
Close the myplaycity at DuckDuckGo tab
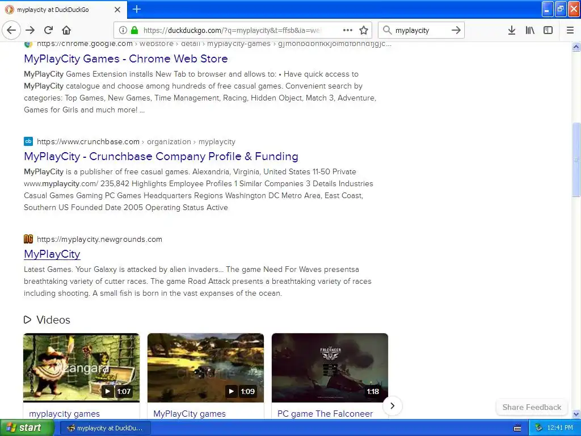click(x=117, y=10)
